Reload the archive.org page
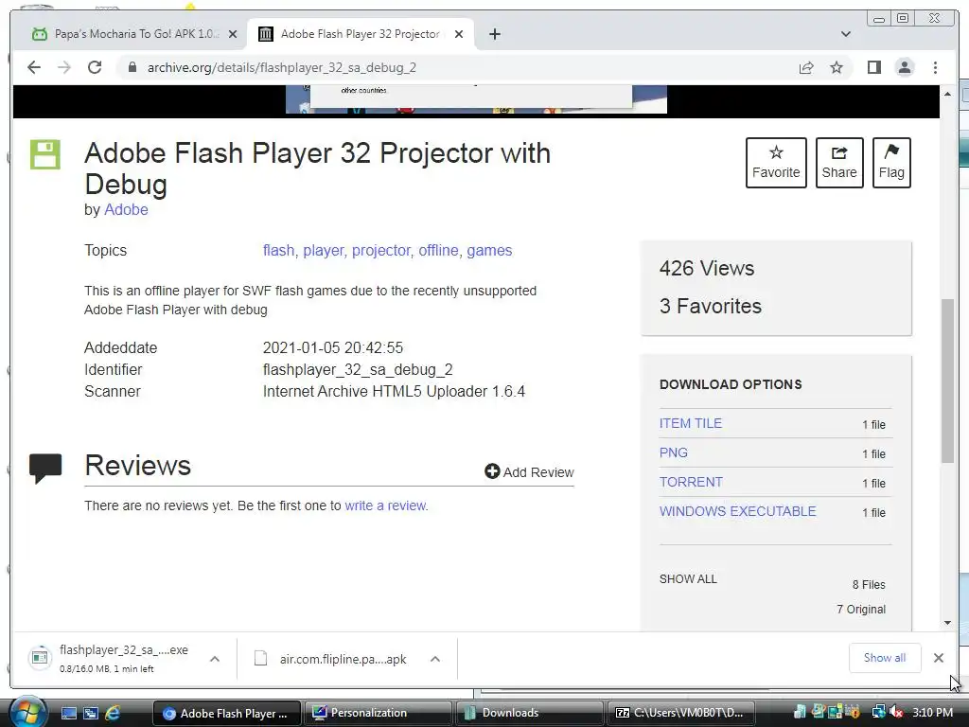The width and height of the screenshot is (969, 727). pos(95,67)
